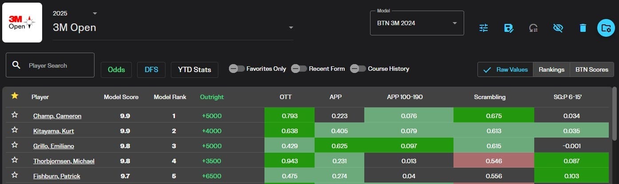This screenshot has height=184, width=619.
Task: Click the YTD Stats button
Action: tap(194, 69)
